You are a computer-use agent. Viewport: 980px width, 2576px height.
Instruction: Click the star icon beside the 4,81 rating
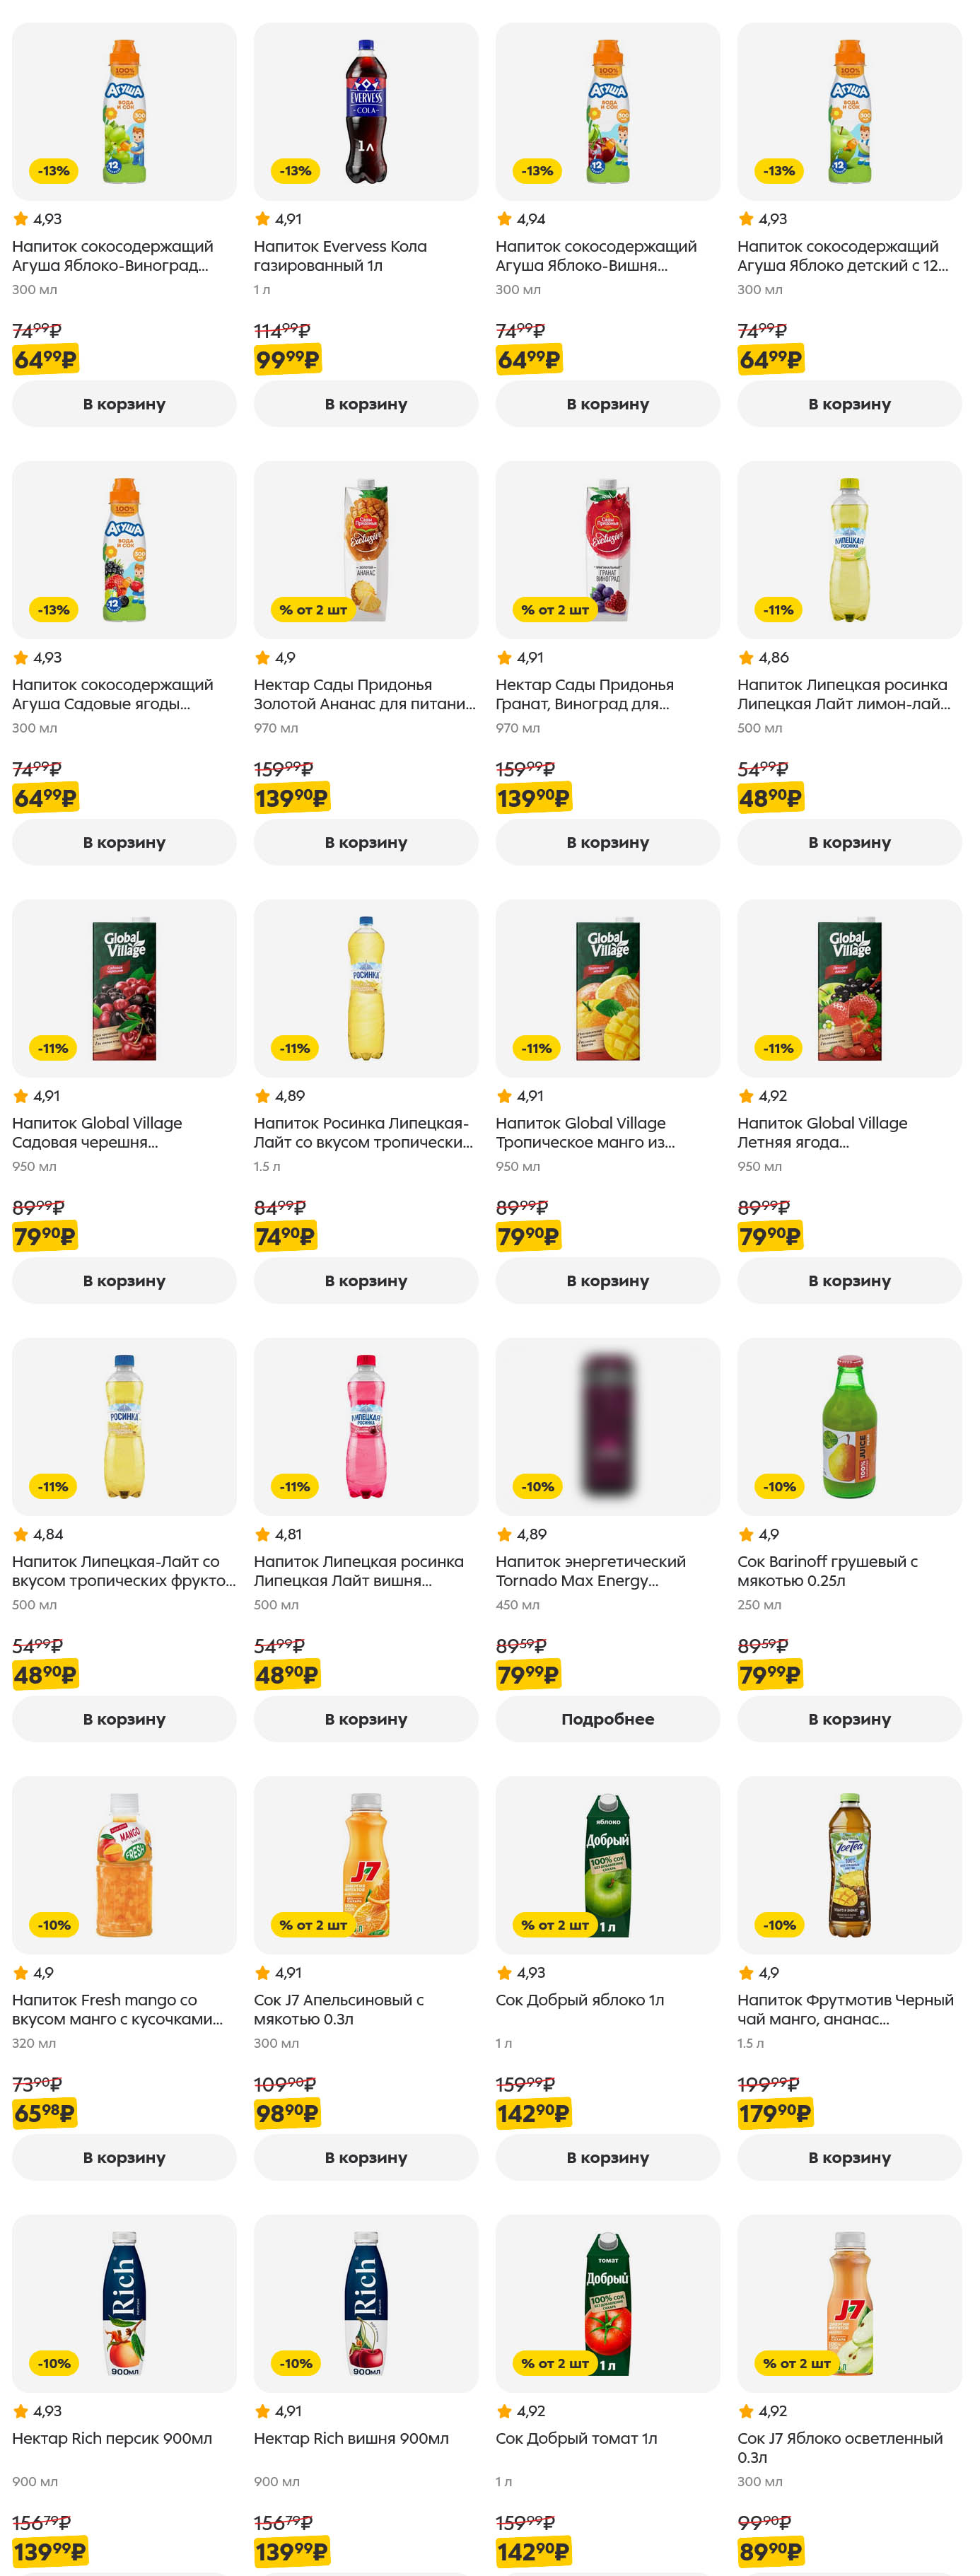(262, 1534)
